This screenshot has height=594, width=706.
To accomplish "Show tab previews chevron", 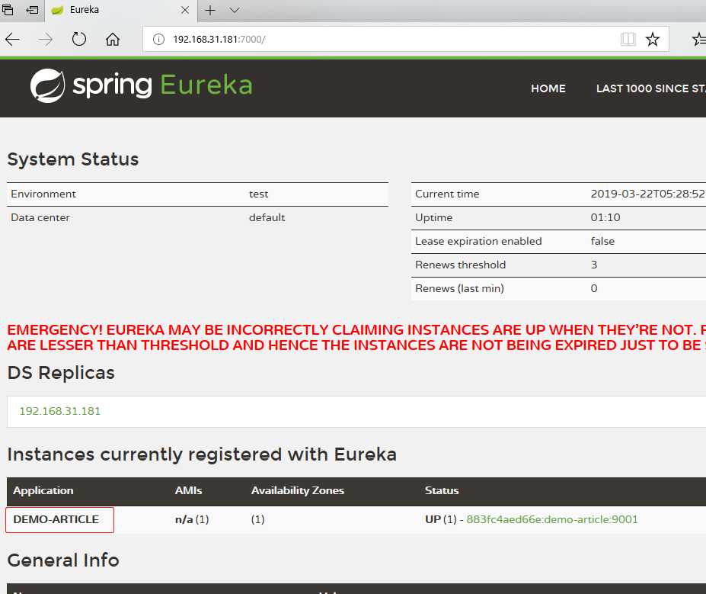I will point(234,10).
